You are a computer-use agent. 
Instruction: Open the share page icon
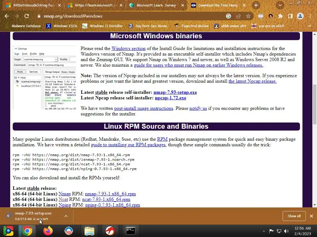(238, 16)
